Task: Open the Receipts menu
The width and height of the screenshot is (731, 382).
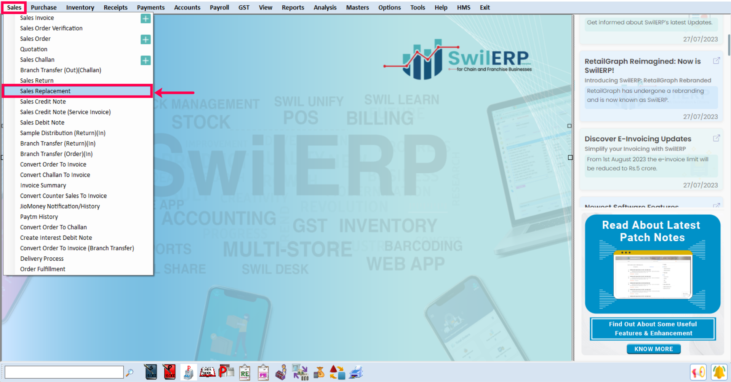Action: 115,7
